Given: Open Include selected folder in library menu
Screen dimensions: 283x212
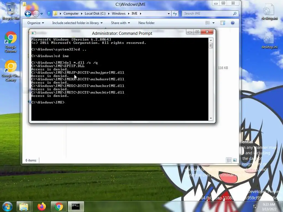Looking at the screenshot, I should tap(77, 23).
